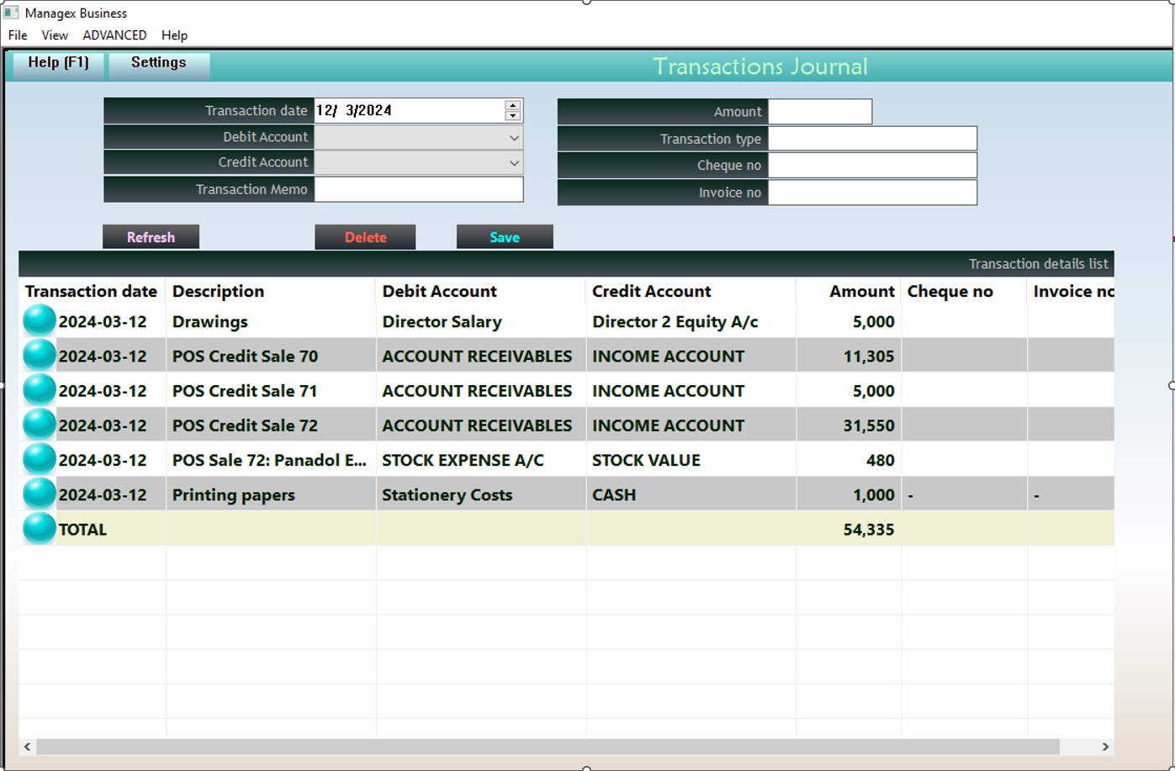This screenshot has width=1175, height=771.
Task: Click the sphere icon on the TOTAL row
Action: click(38, 529)
